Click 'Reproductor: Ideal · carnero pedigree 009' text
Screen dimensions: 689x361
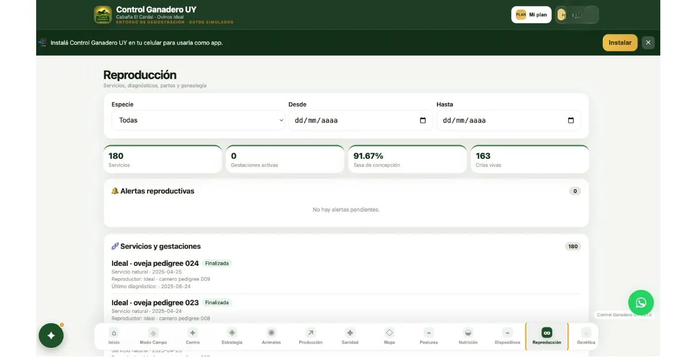pyautogui.click(x=161, y=279)
